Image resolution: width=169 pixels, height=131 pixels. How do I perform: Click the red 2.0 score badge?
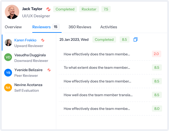coord(156,54)
